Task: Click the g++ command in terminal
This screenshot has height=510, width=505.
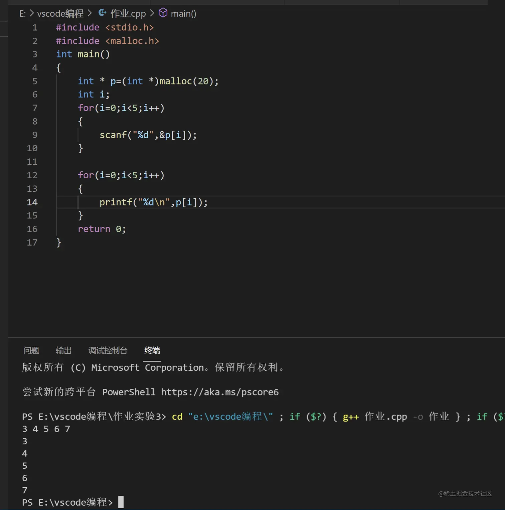Action: pyautogui.click(x=351, y=417)
